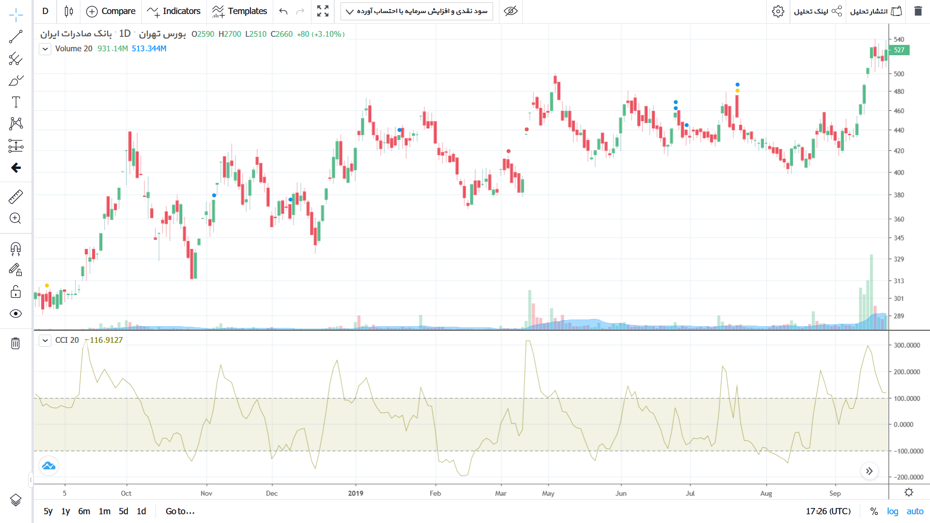This screenshot has width=930, height=523.
Task: Click the Volume value 931.14M
Action: click(x=113, y=49)
